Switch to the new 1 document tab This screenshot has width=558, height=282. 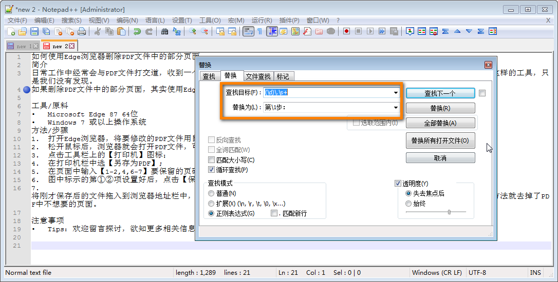click(23, 46)
